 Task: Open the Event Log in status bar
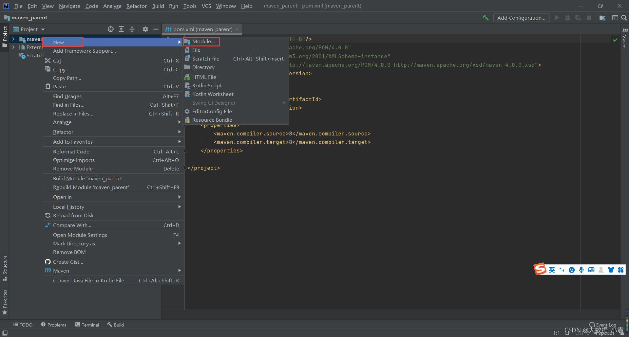pos(603,325)
